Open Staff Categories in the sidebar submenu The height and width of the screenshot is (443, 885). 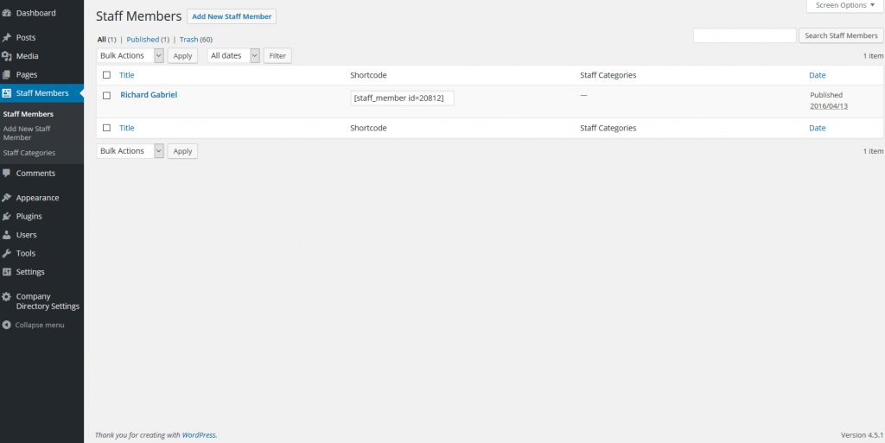(x=29, y=153)
